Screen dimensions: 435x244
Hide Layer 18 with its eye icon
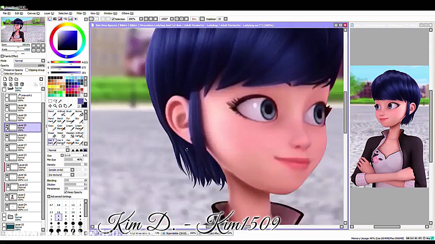pos(7,106)
